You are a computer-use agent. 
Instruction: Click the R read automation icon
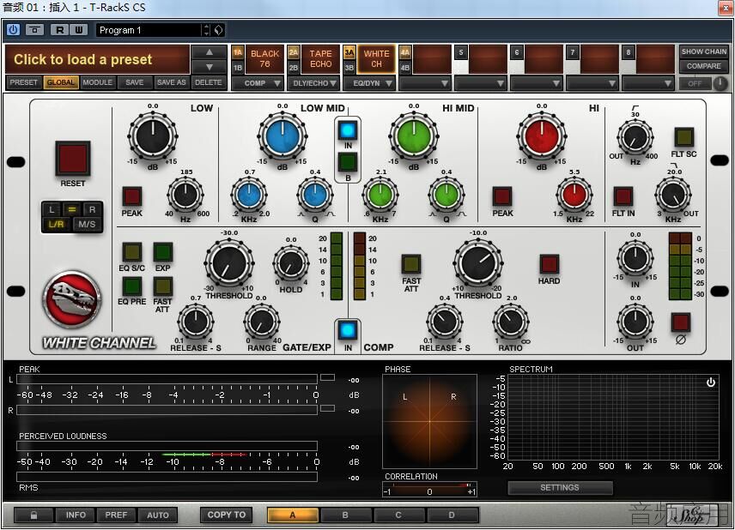pos(59,30)
